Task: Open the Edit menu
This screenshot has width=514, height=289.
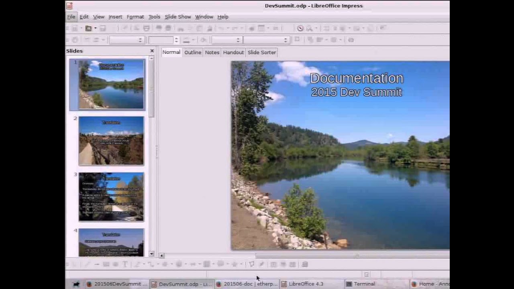Action: point(84,17)
